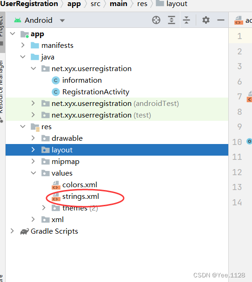Select the drawable folder label
Screen dimensions: 252x282
pos(67,138)
